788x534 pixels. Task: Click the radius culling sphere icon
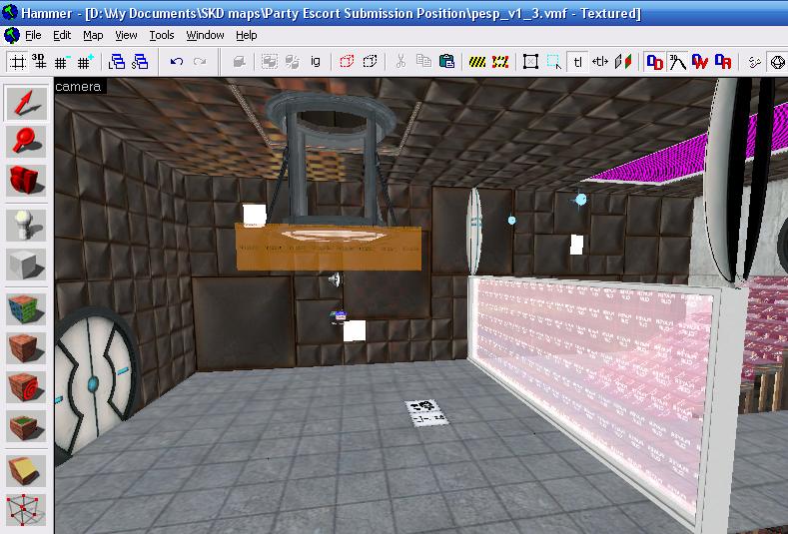(777, 62)
